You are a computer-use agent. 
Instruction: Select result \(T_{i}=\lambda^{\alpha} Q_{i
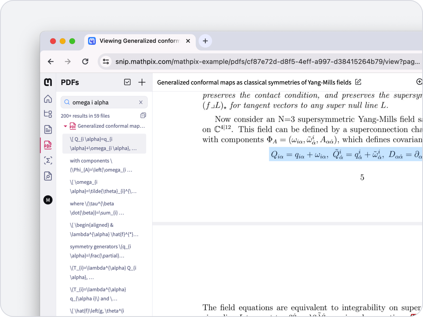[104, 273]
